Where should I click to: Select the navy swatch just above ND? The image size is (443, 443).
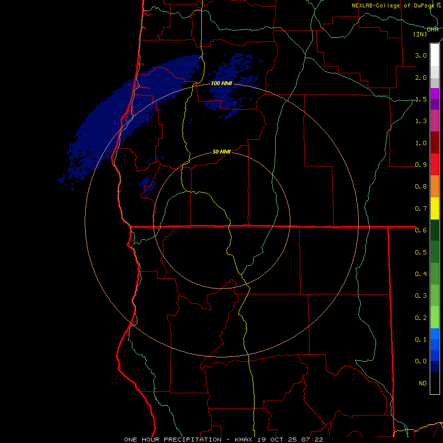pos(435,367)
